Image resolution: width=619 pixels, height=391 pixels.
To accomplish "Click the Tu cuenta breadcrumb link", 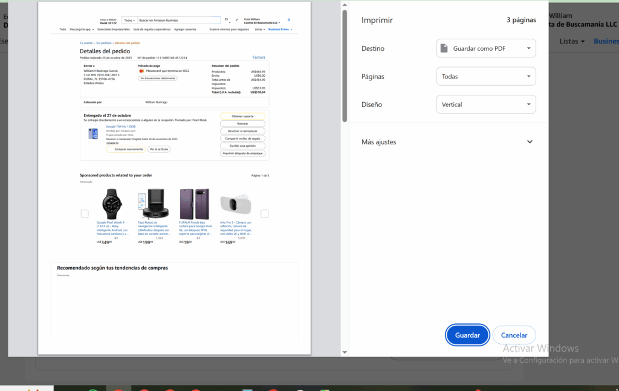I will pyautogui.click(x=86, y=43).
